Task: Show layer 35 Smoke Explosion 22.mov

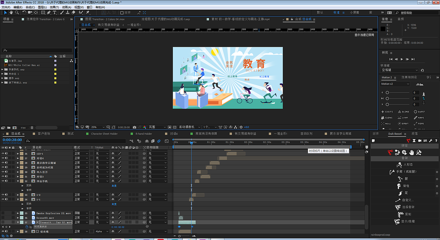Action: pos(3,213)
